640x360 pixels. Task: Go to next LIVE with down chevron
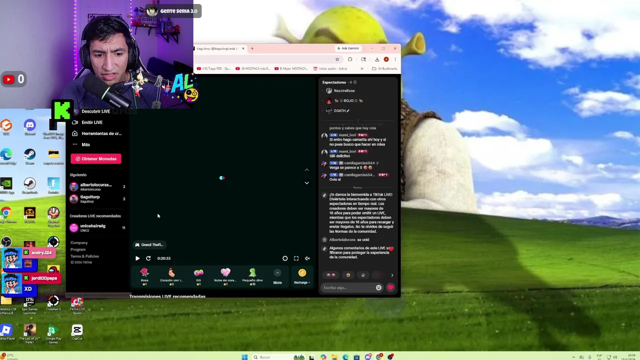(306, 183)
